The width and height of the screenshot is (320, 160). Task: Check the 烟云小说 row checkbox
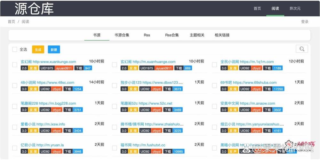[214, 127]
